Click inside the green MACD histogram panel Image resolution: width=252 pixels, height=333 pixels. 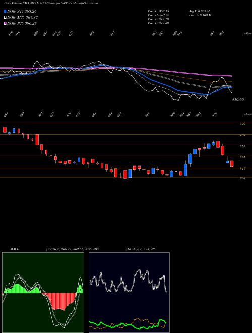click(43, 293)
